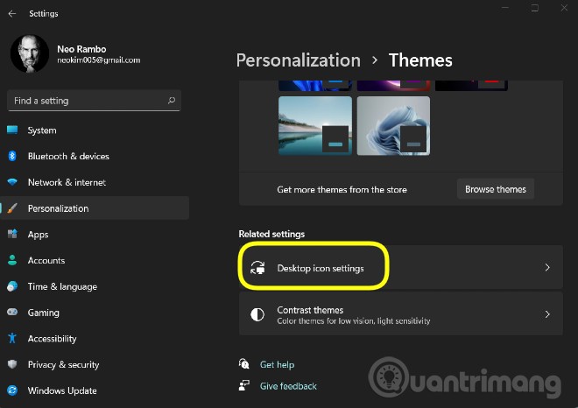Click the Desktop icon settings glyph

point(257,268)
